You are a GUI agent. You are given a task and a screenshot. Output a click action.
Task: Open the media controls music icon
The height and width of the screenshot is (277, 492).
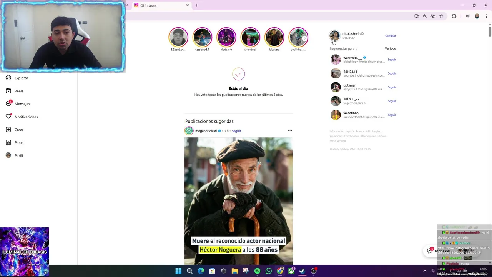468,16
